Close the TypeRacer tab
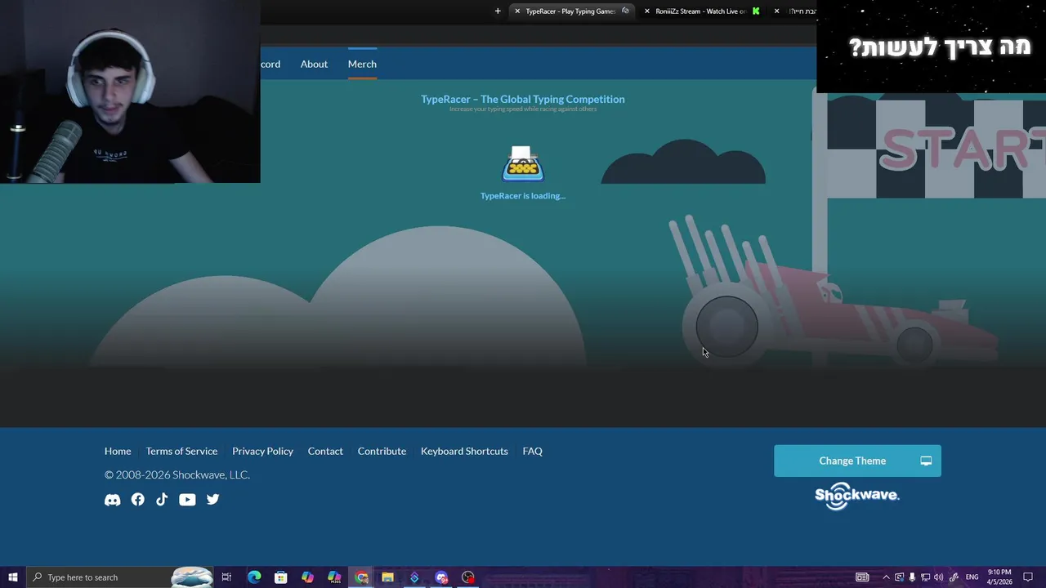Image resolution: width=1046 pixels, height=588 pixels. tap(517, 11)
